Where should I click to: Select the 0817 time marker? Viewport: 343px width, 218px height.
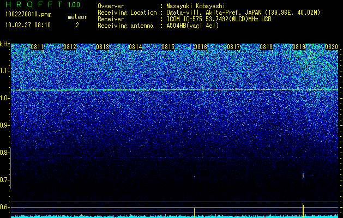(x=233, y=47)
